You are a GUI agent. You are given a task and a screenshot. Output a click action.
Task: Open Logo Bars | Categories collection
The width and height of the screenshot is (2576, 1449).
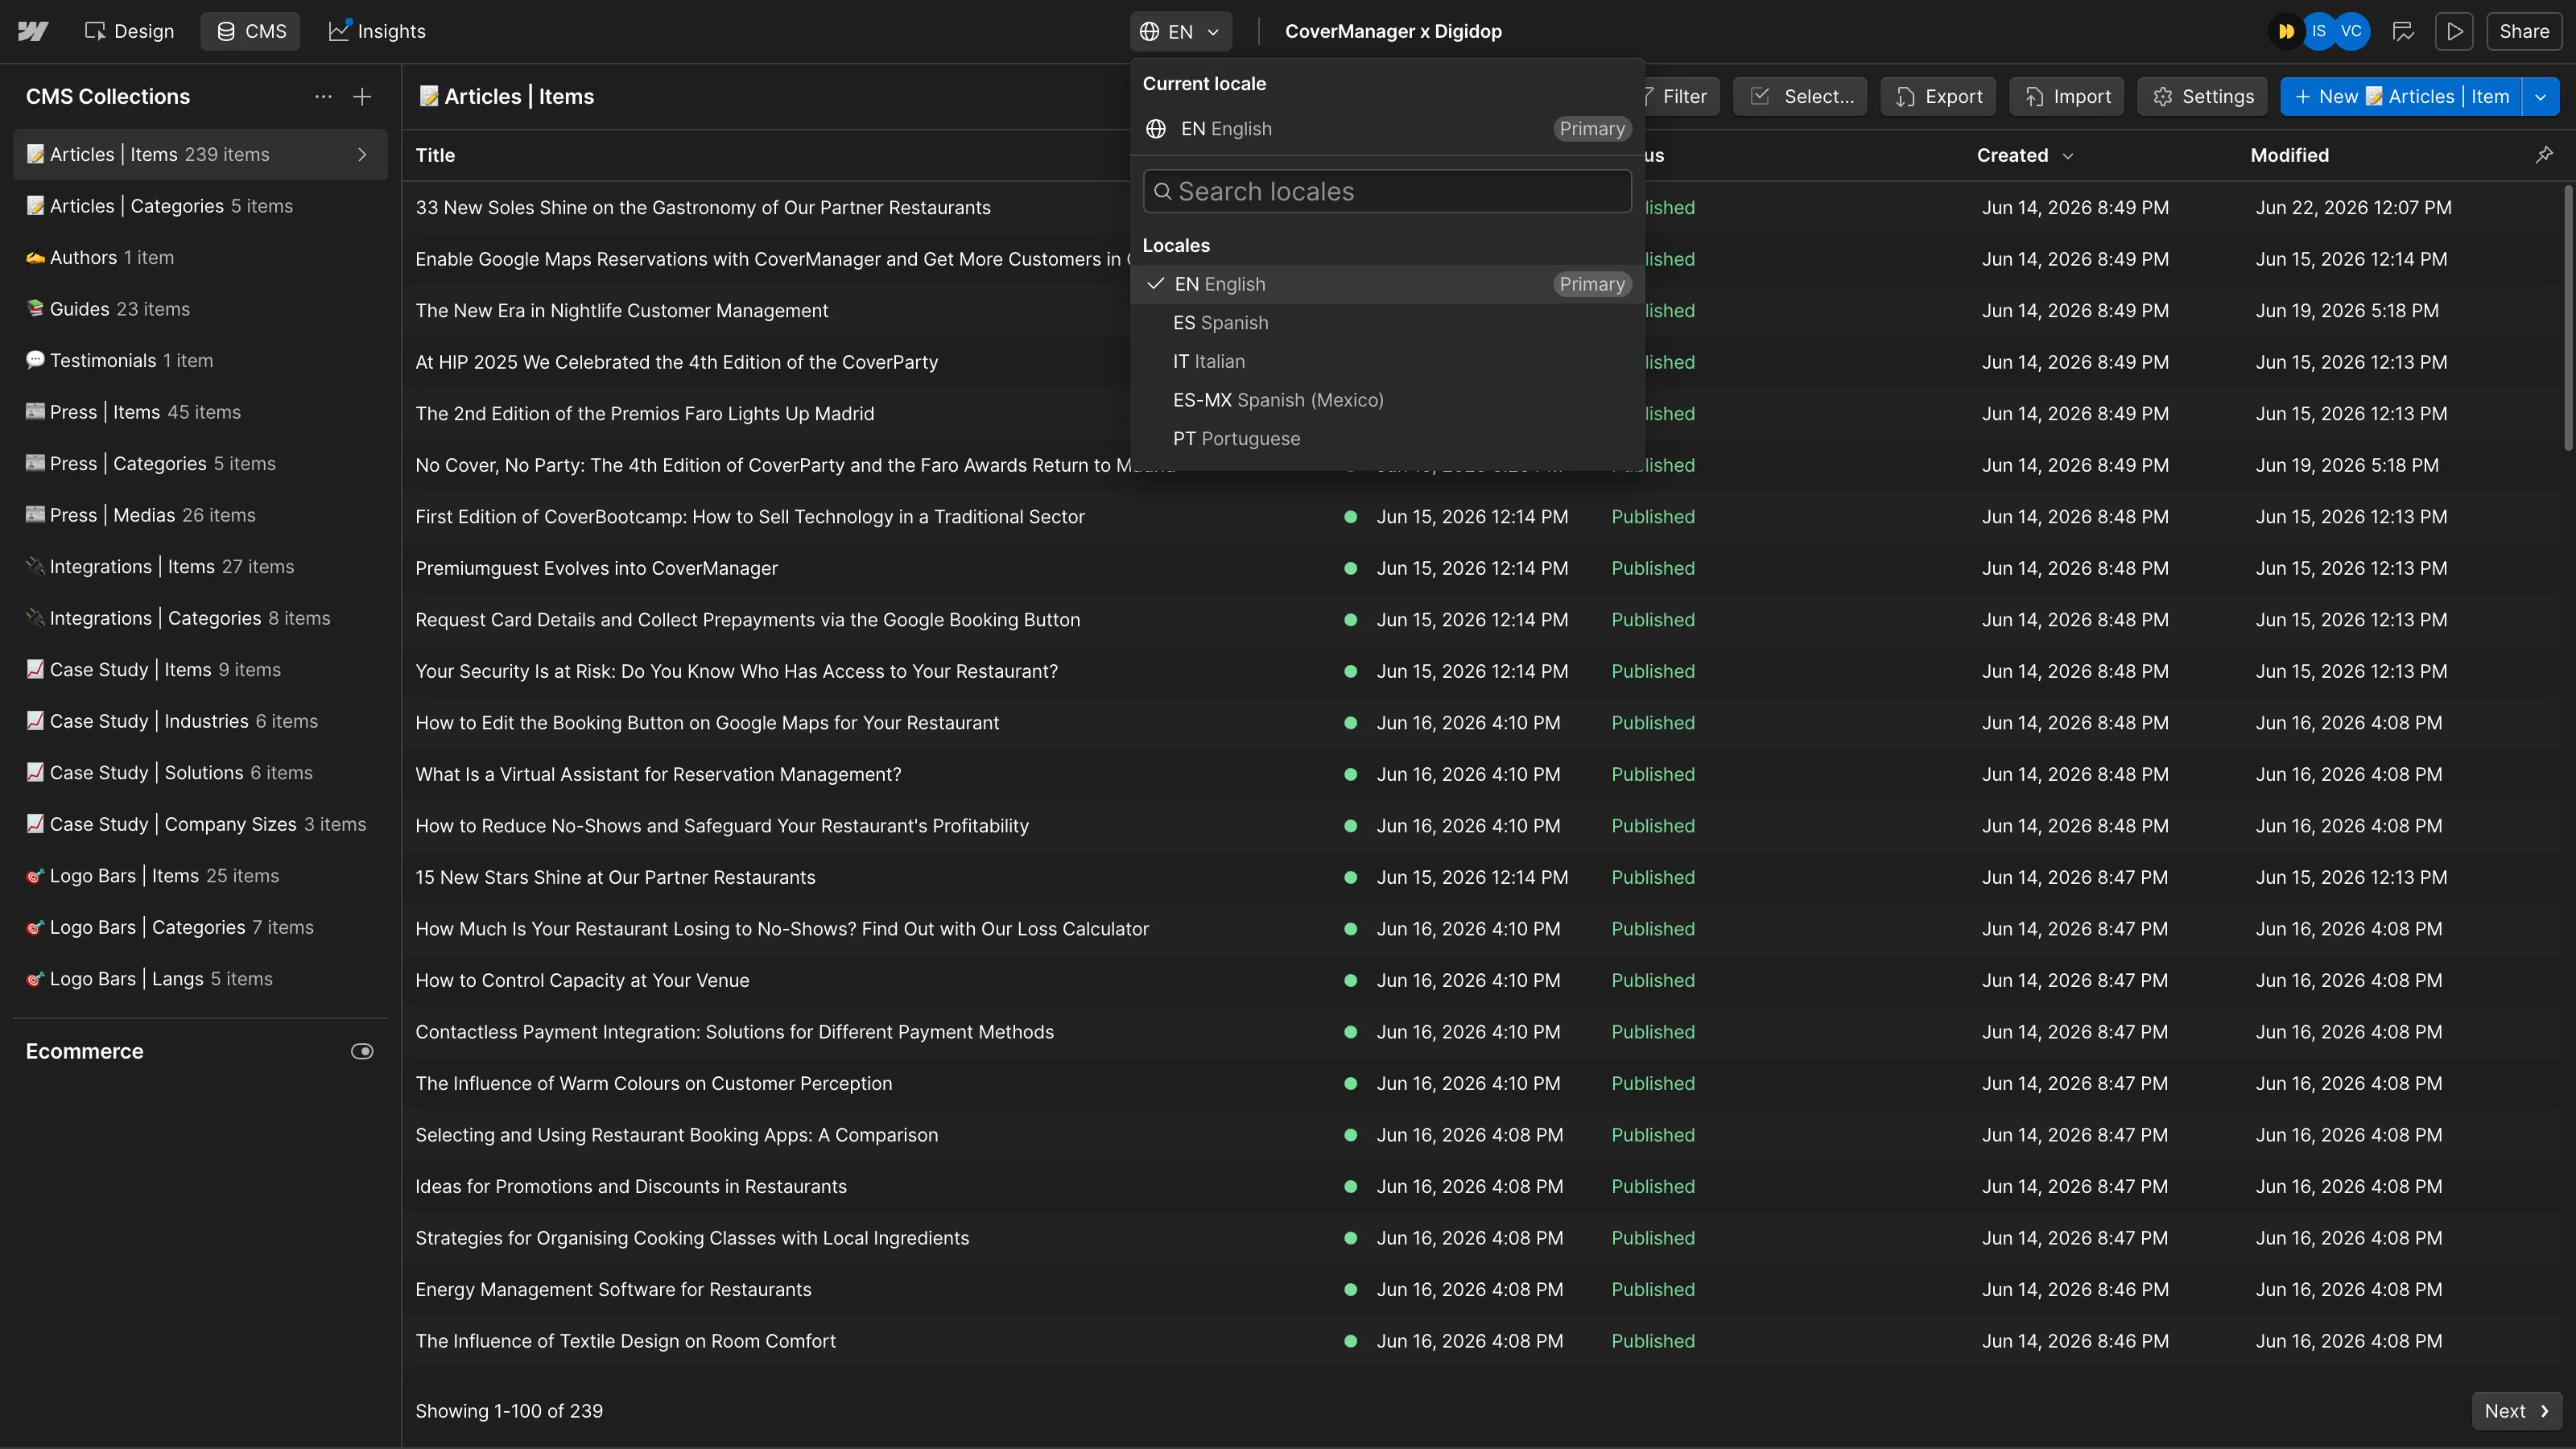coord(200,927)
